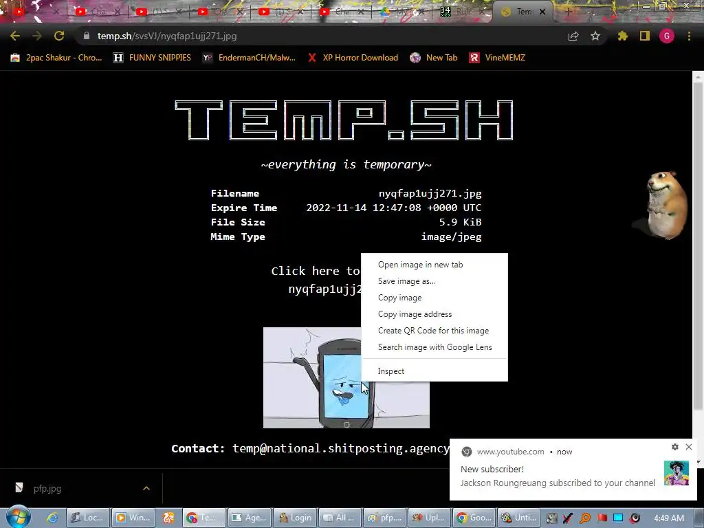
Task: Open the VineMEMZ bookmark
Action: tap(497, 58)
